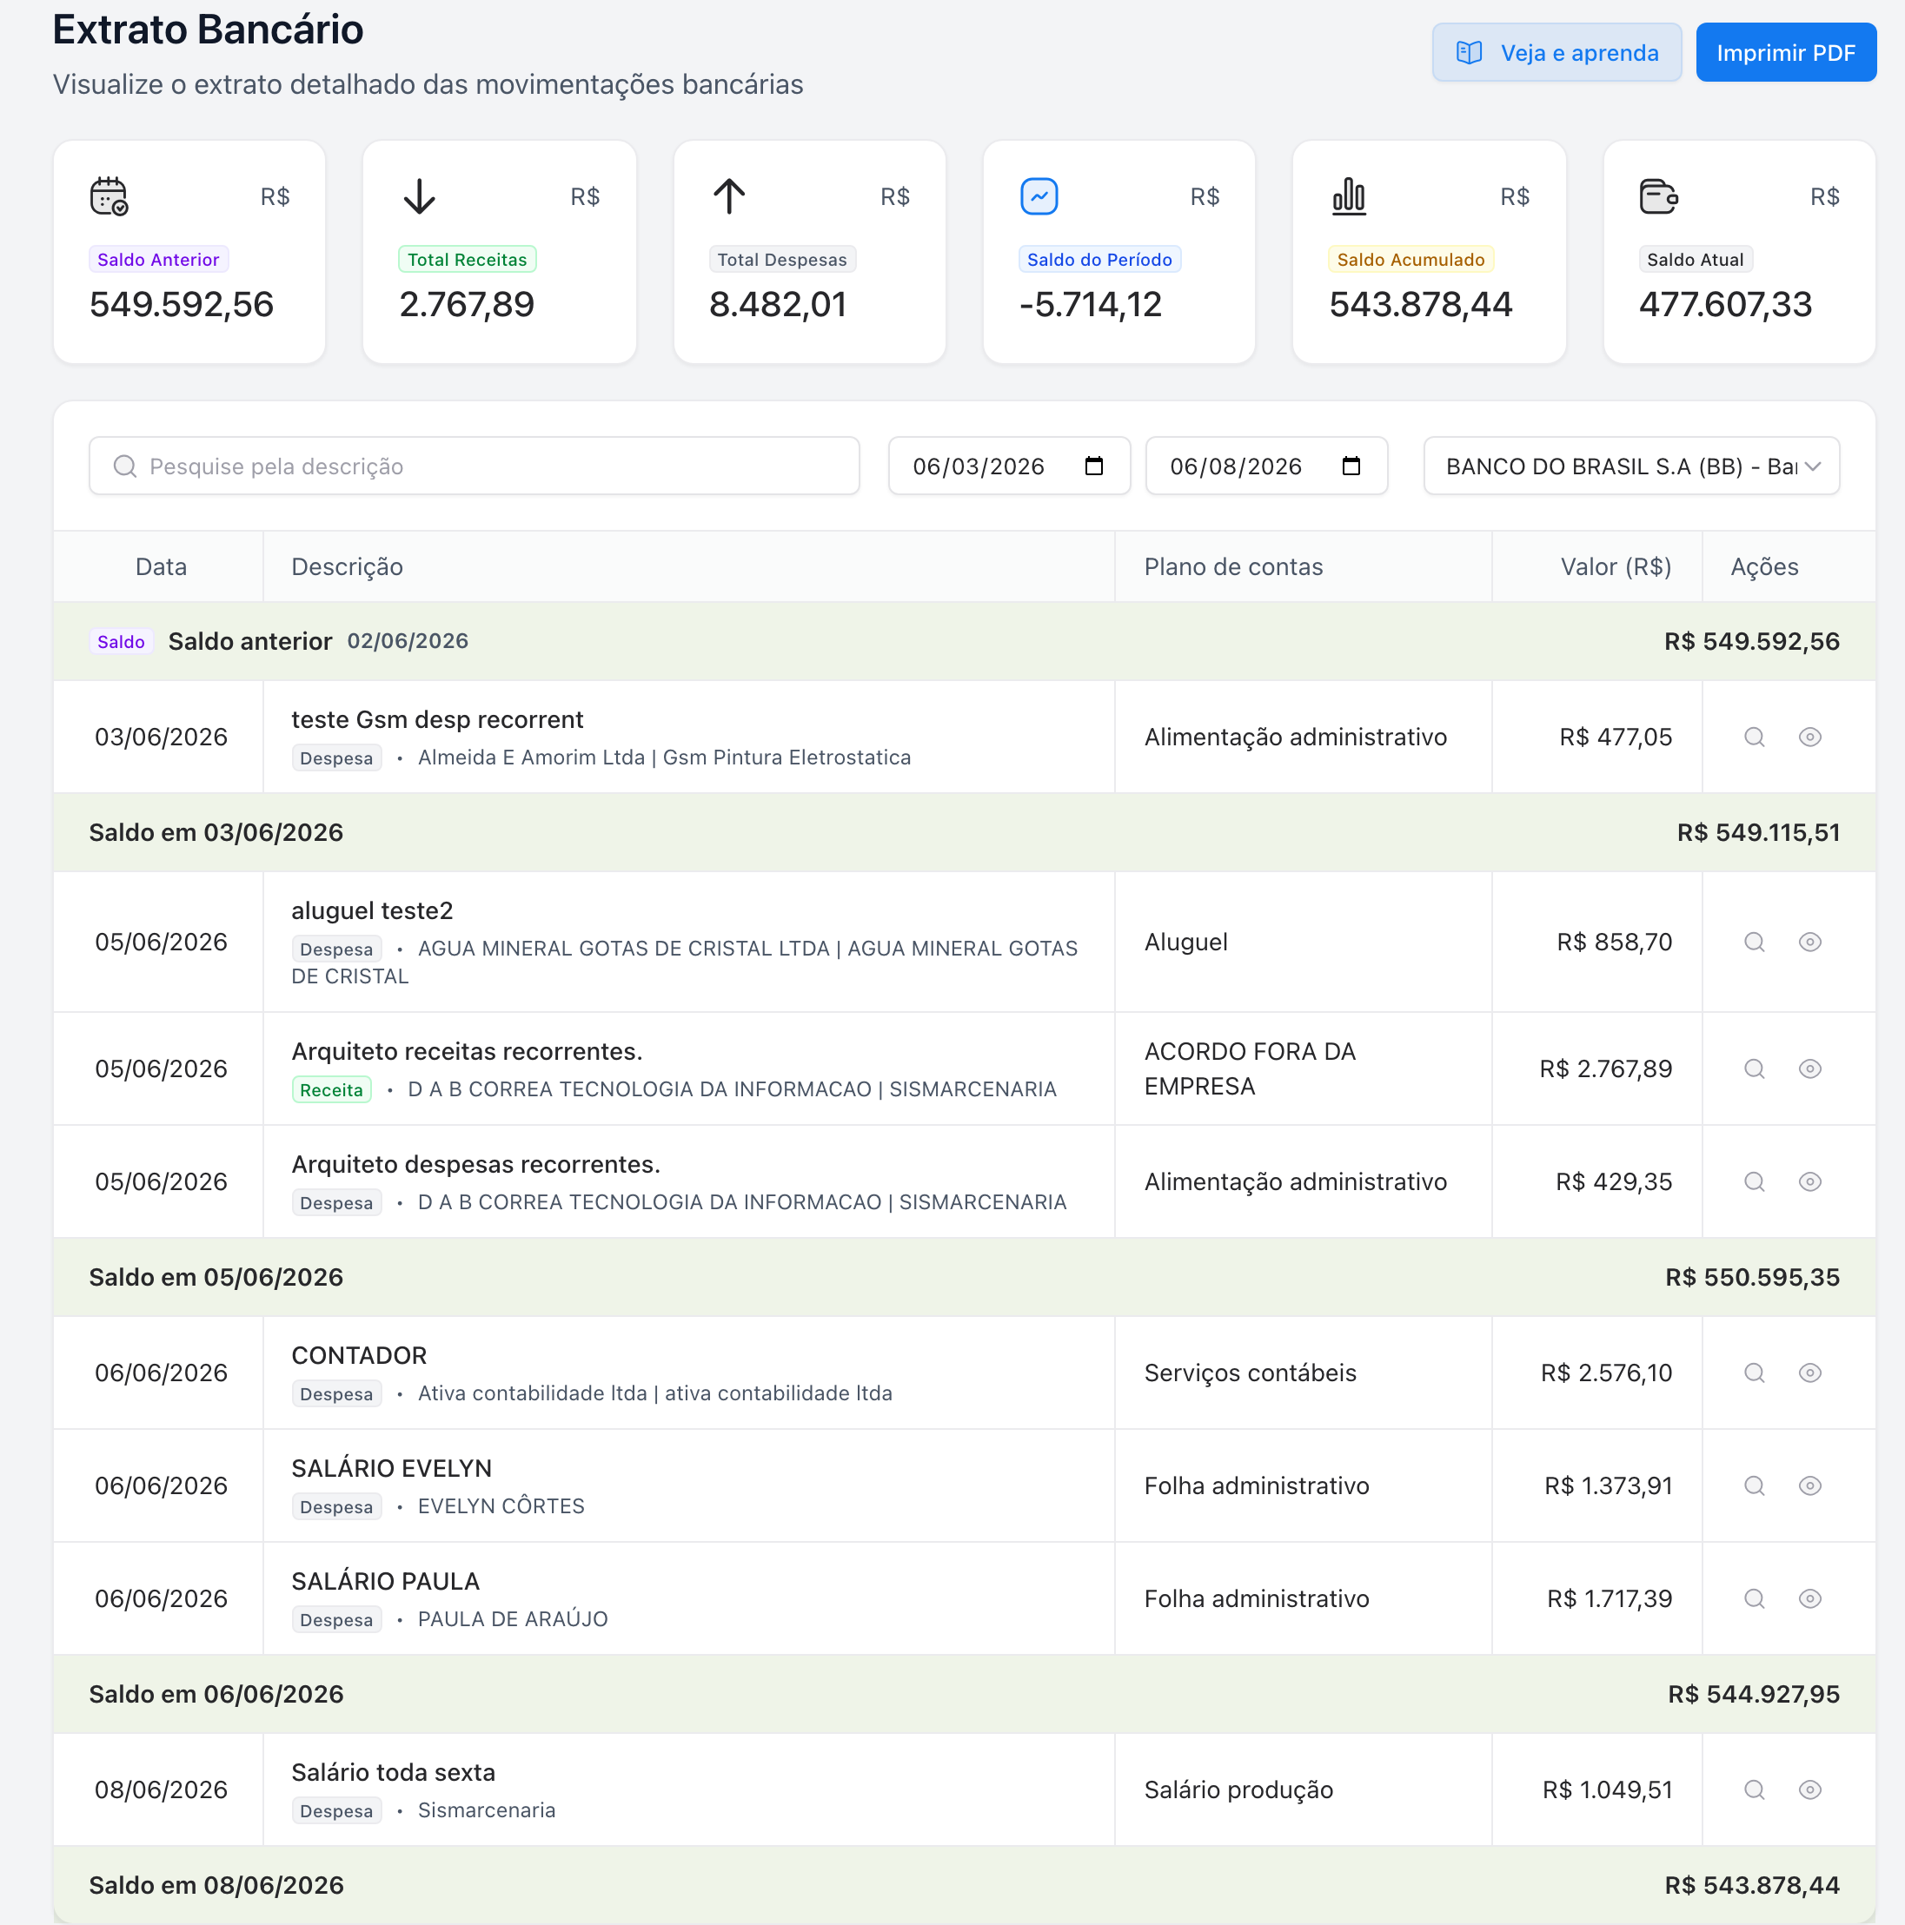Click the purple Saldo badge in Saldo anterior row
Viewport: 1905px width, 1925px height.
(121, 642)
